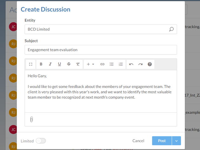This screenshot has height=150, width=200.
Task: Toggle fullscreen editor mode
Action: (31, 64)
